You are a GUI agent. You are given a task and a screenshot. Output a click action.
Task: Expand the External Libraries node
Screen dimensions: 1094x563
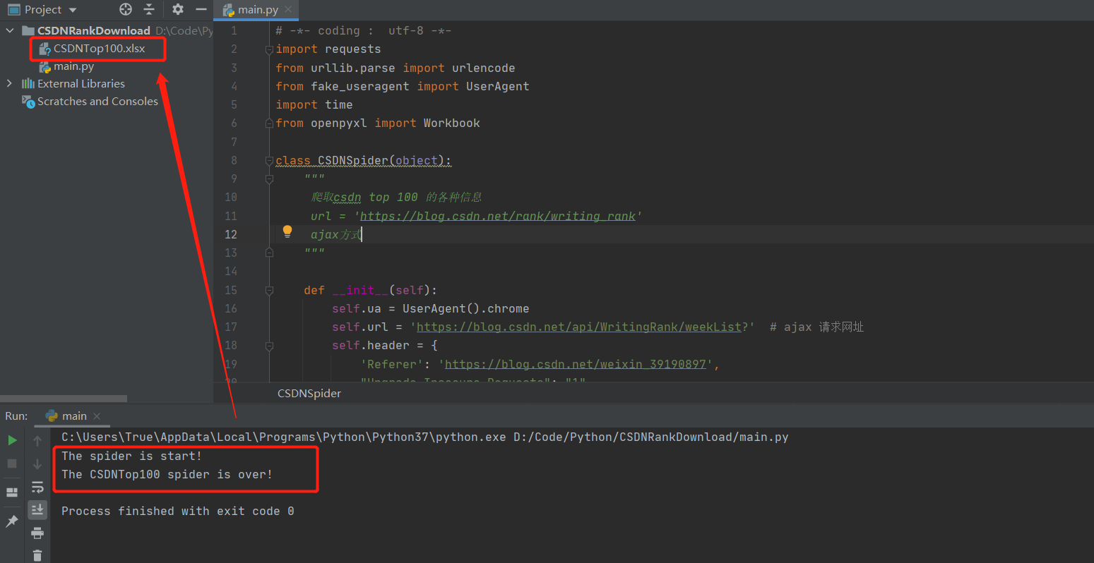click(x=10, y=83)
